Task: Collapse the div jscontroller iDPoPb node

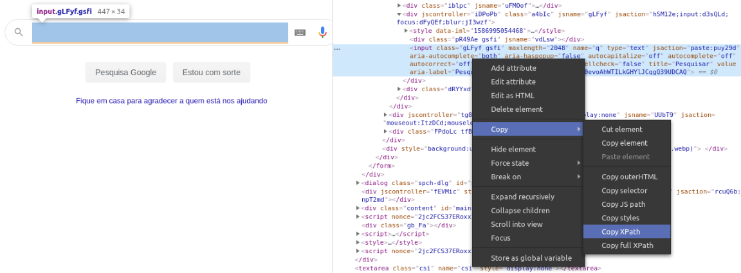Action: 399,14
